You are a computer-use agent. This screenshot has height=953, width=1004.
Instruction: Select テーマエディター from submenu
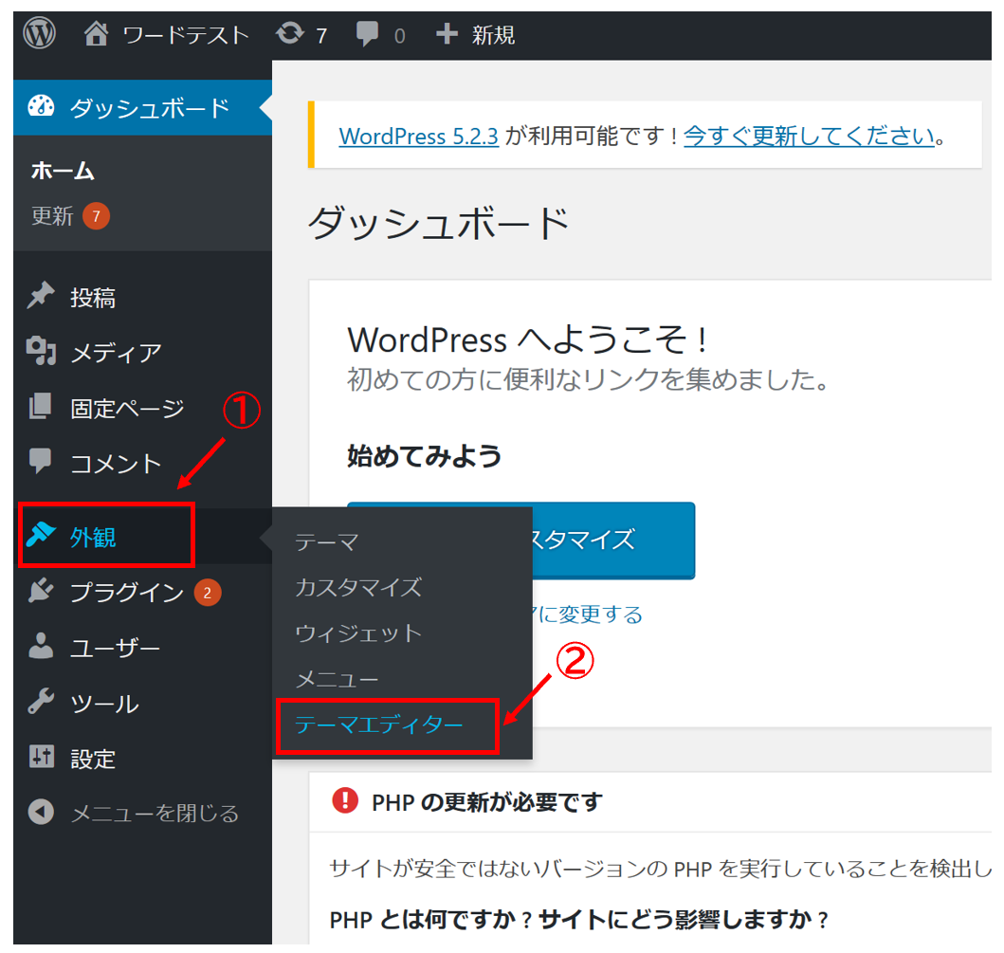click(x=379, y=725)
